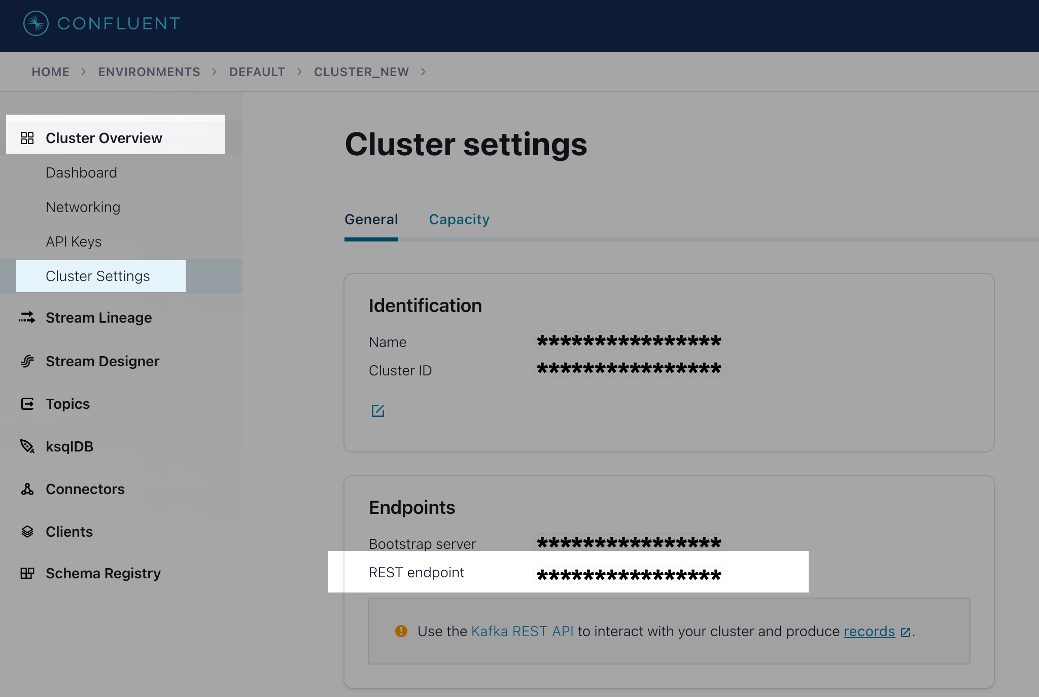Click chevron after CLUSTER_NEW breadcrumb
Screen dimensions: 1039x697
pyautogui.click(x=423, y=72)
